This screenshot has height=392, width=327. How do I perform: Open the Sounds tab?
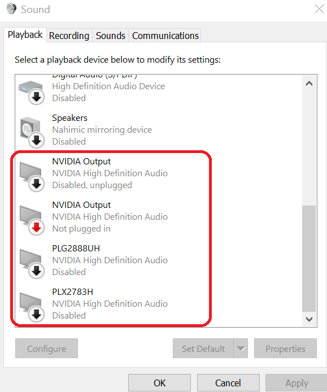tap(111, 36)
